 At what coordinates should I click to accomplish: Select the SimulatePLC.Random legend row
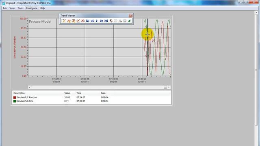tap(91, 97)
